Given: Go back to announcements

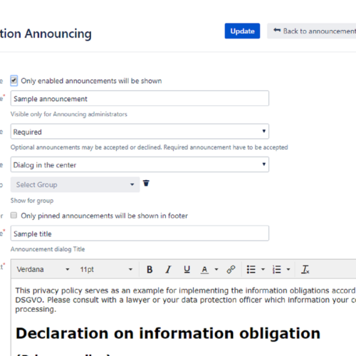Looking at the screenshot, I should click(x=313, y=31).
